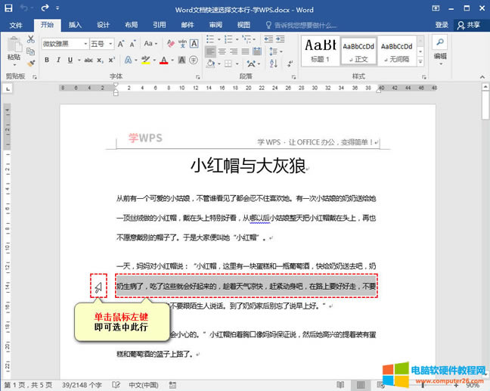Click the 登录 (Sign in) link

441,25
